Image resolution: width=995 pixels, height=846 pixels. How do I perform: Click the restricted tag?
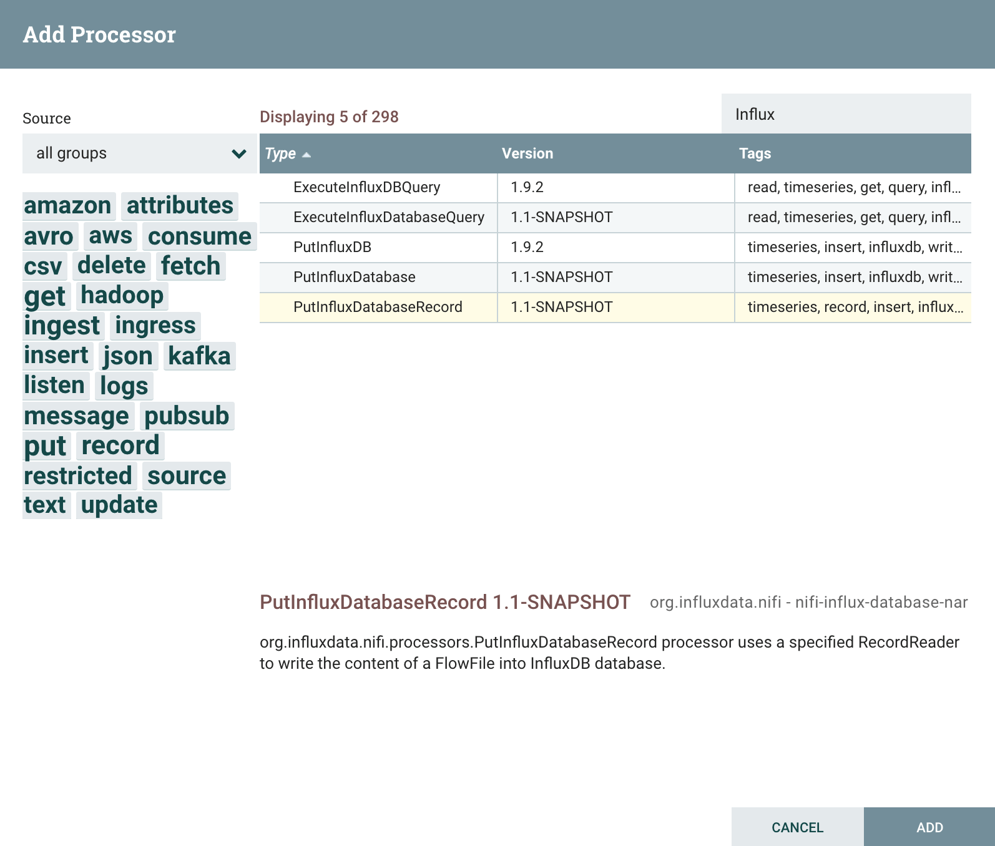78,476
